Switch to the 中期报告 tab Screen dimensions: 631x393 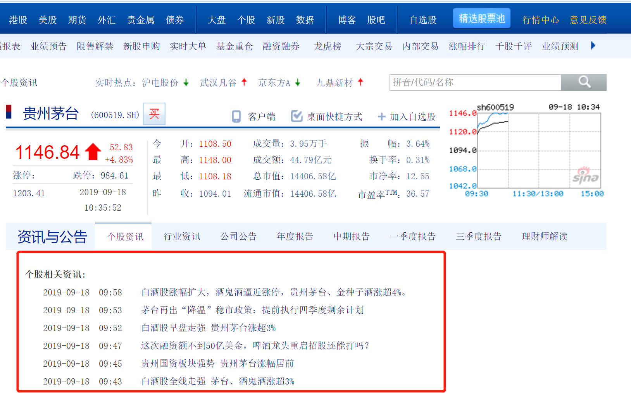(x=352, y=236)
